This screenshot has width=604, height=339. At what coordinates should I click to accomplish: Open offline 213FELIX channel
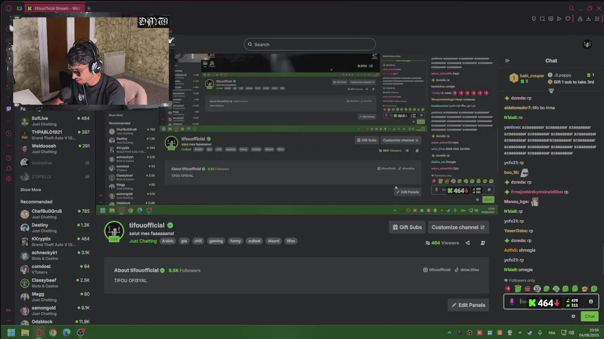pos(55,177)
